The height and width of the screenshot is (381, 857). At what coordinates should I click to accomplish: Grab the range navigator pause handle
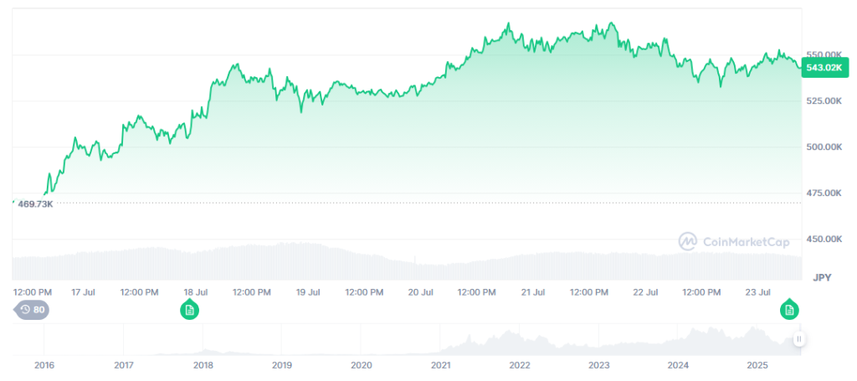[799, 339]
